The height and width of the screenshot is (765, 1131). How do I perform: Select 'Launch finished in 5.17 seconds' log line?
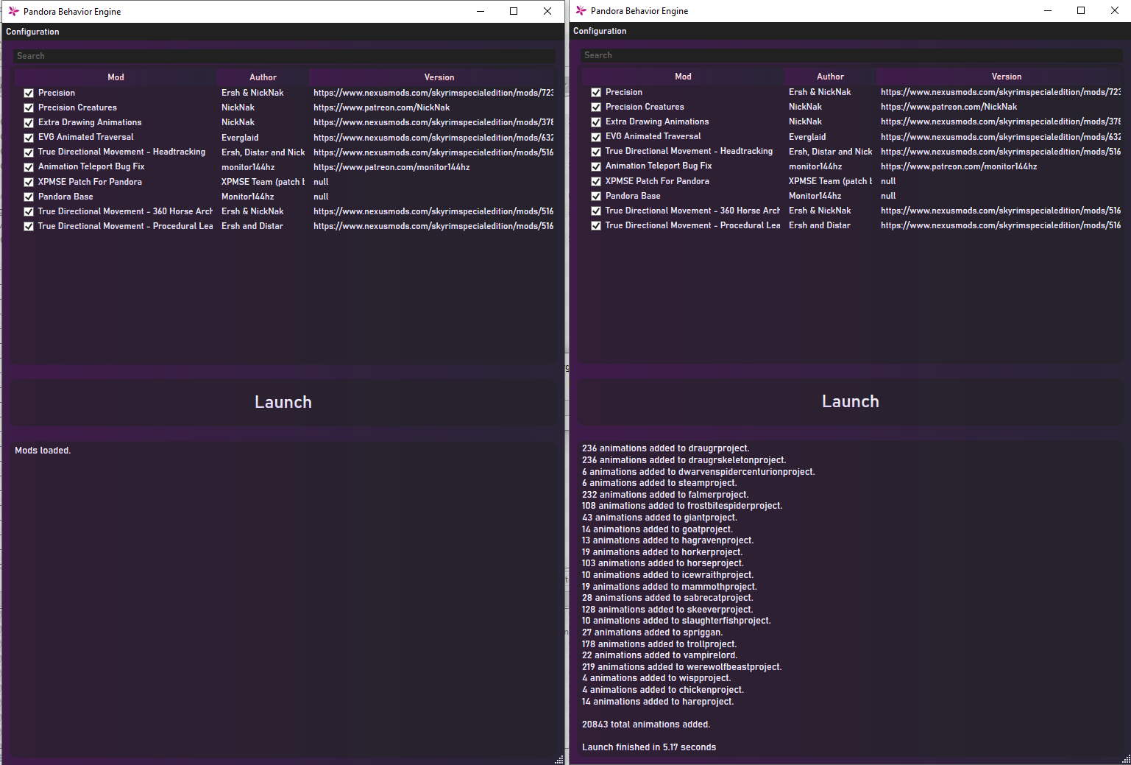(649, 747)
